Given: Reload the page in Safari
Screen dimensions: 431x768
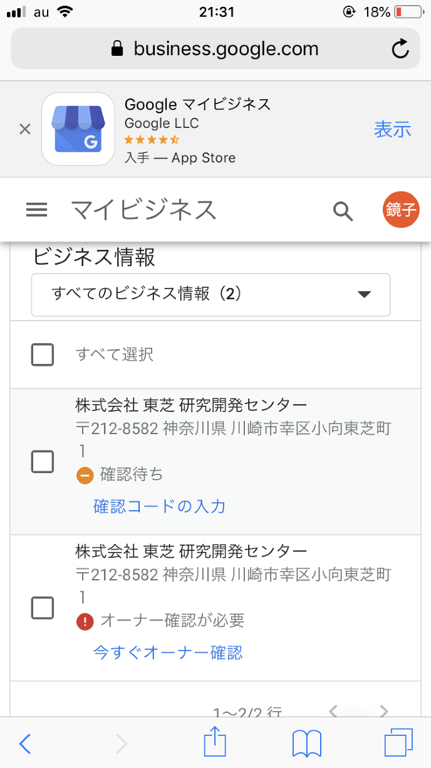Looking at the screenshot, I should (x=400, y=49).
